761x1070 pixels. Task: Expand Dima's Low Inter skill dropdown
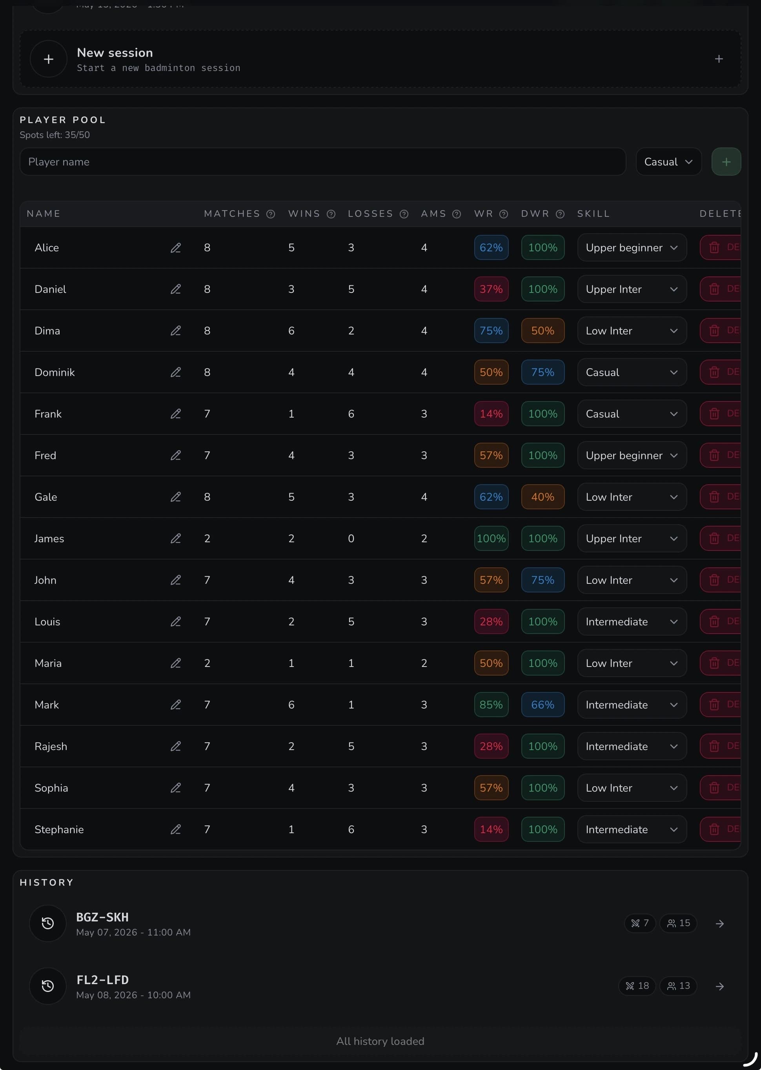pos(632,331)
